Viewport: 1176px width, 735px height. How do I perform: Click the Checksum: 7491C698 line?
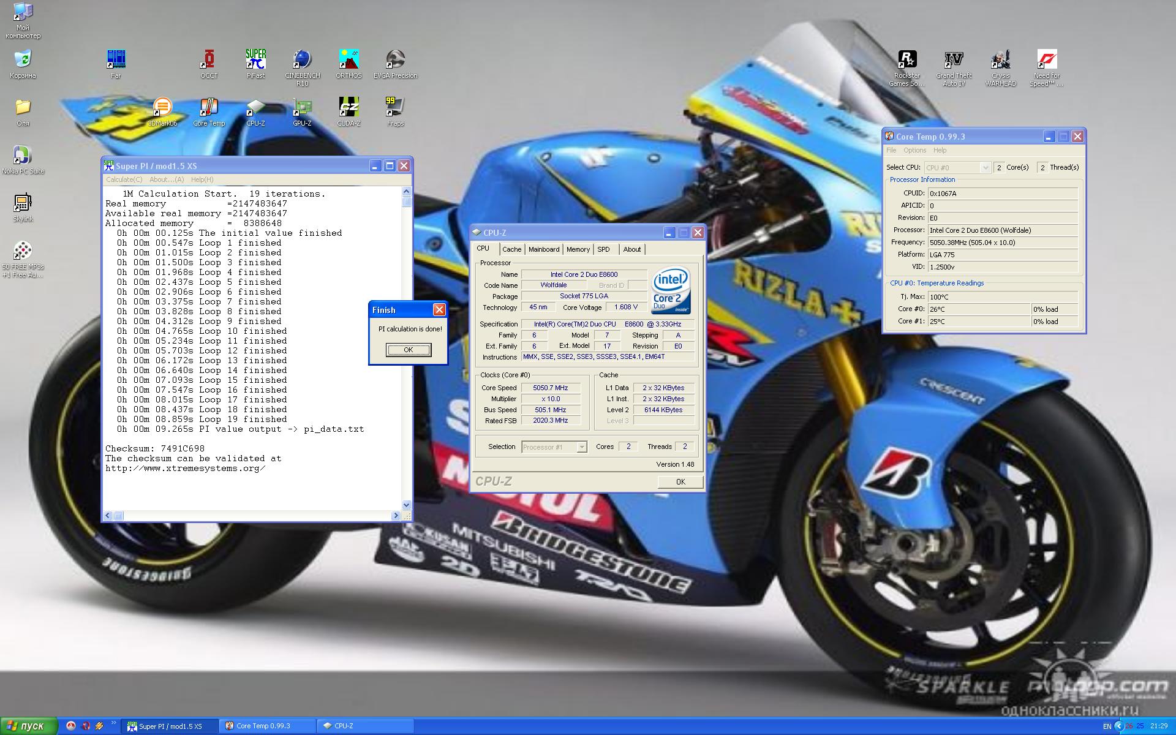click(155, 448)
